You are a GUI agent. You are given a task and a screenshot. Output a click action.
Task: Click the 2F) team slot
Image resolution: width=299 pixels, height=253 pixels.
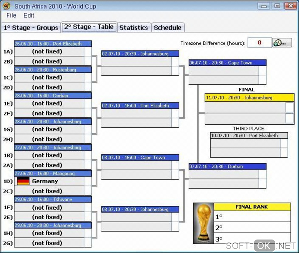click(49, 113)
